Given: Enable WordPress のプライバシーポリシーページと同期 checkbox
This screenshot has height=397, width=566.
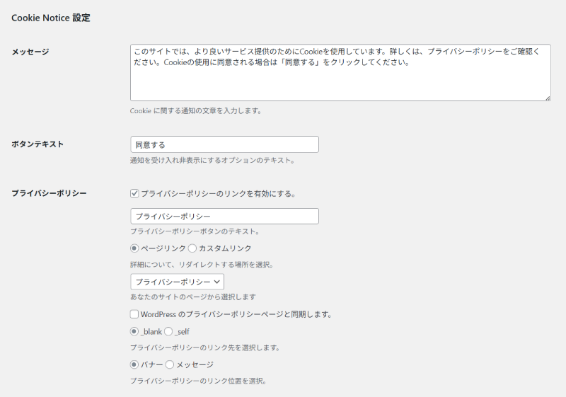Looking at the screenshot, I should click(x=134, y=314).
